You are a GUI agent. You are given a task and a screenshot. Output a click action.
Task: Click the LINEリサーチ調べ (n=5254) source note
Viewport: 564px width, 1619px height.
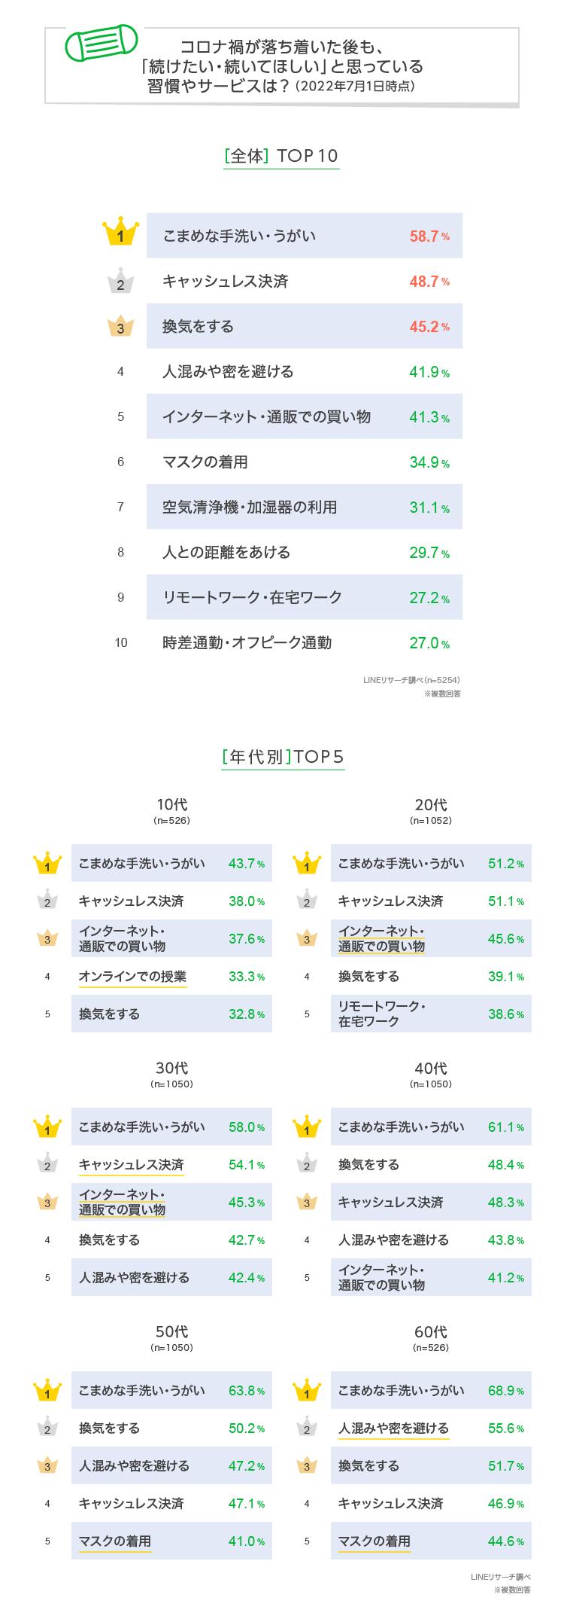[x=411, y=680]
